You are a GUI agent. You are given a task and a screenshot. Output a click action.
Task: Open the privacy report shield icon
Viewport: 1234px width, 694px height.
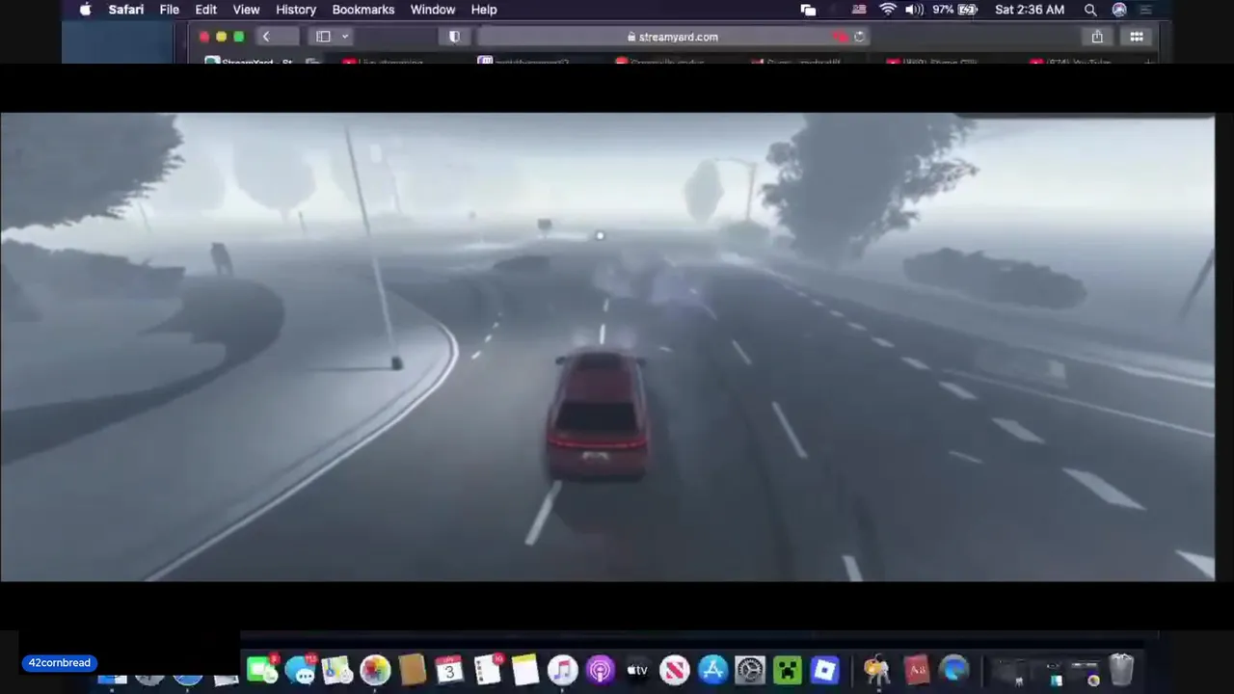pyautogui.click(x=454, y=37)
